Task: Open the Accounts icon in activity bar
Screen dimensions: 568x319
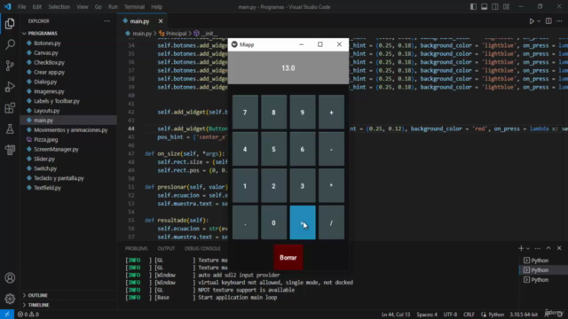Action: tap(10, 277)
